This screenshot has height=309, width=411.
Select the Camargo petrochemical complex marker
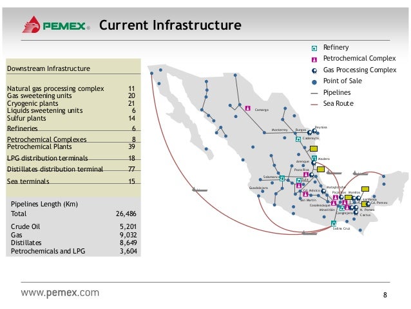(248, 108)
